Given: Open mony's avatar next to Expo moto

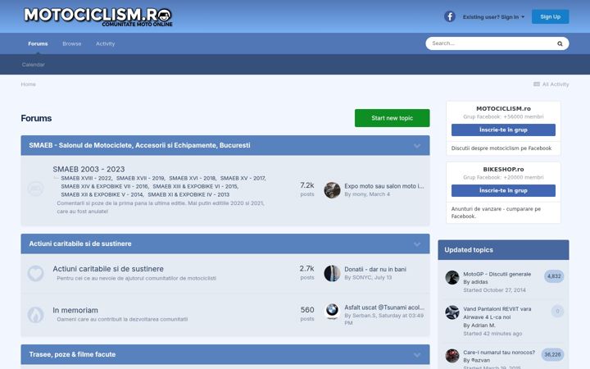Looking at the screenshot, I should click(x=332, y=190).
